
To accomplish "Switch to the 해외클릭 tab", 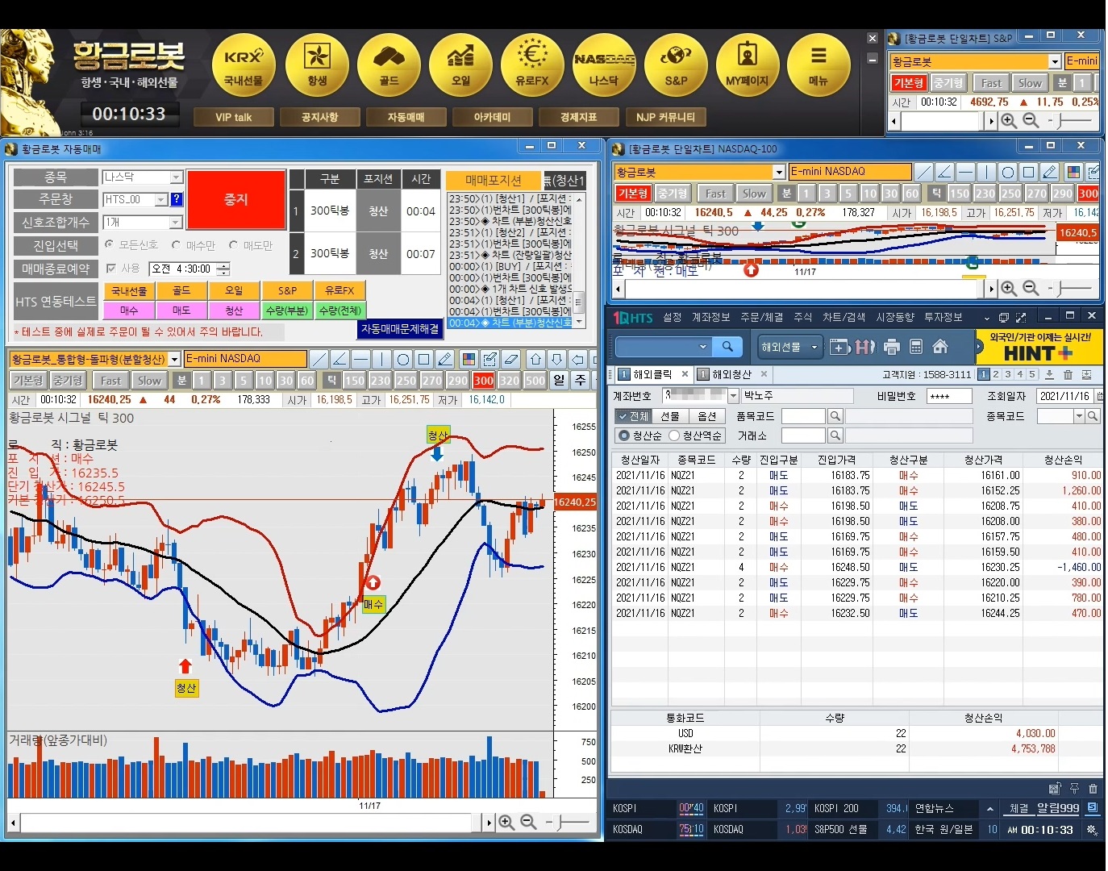I will click(x=652, y=374).
